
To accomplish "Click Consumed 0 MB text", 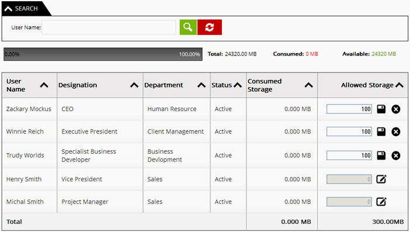I will (296, 54).
